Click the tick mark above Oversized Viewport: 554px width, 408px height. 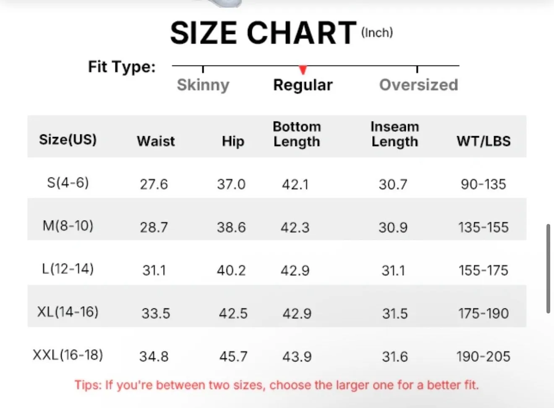(417, 69)
